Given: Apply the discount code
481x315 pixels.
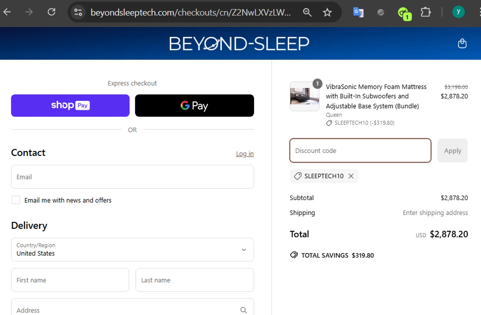Looking at the screenshot, I should tap(452, 150).
